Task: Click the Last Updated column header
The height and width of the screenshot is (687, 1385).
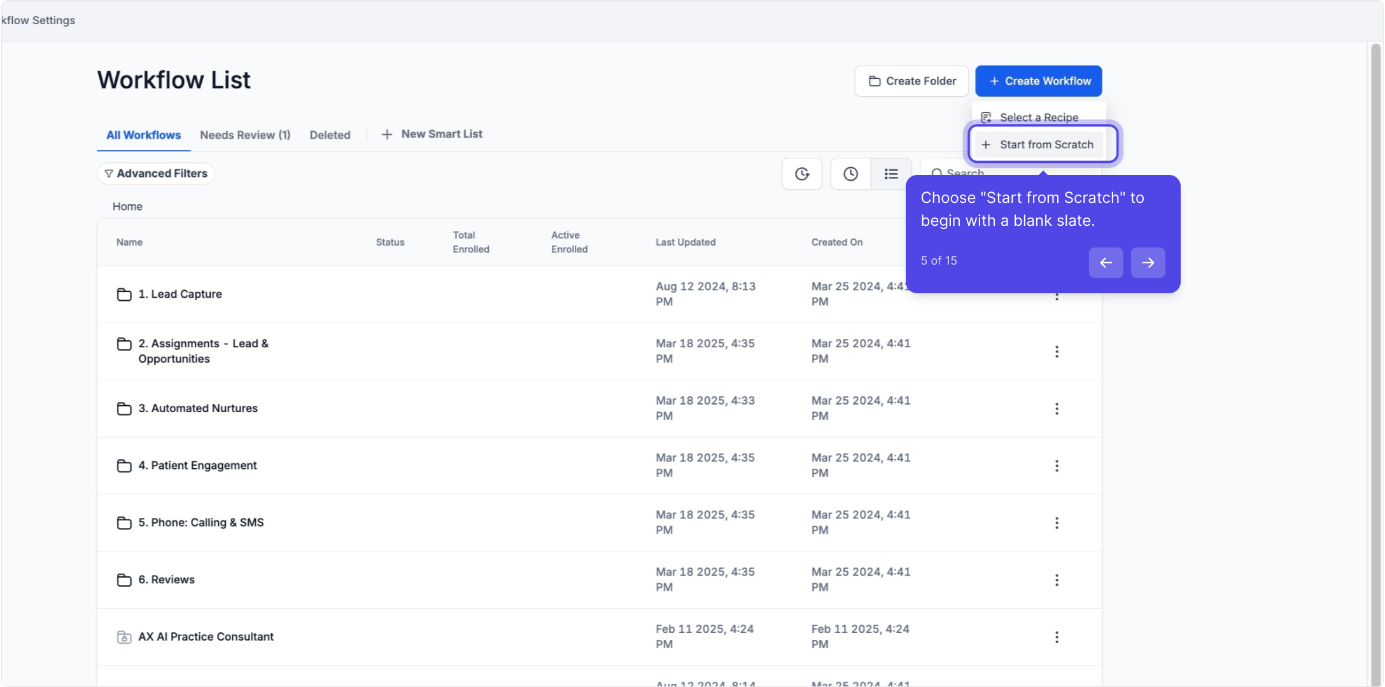Action: [x=685, y=242]
